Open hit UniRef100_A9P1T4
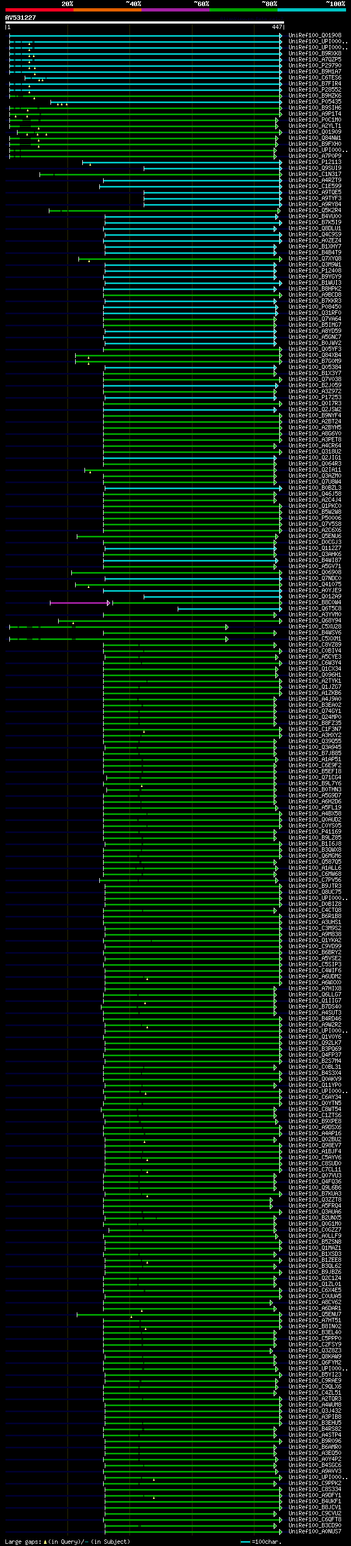The width and height of the screenshot is (351, 1546). pos(314,114)
